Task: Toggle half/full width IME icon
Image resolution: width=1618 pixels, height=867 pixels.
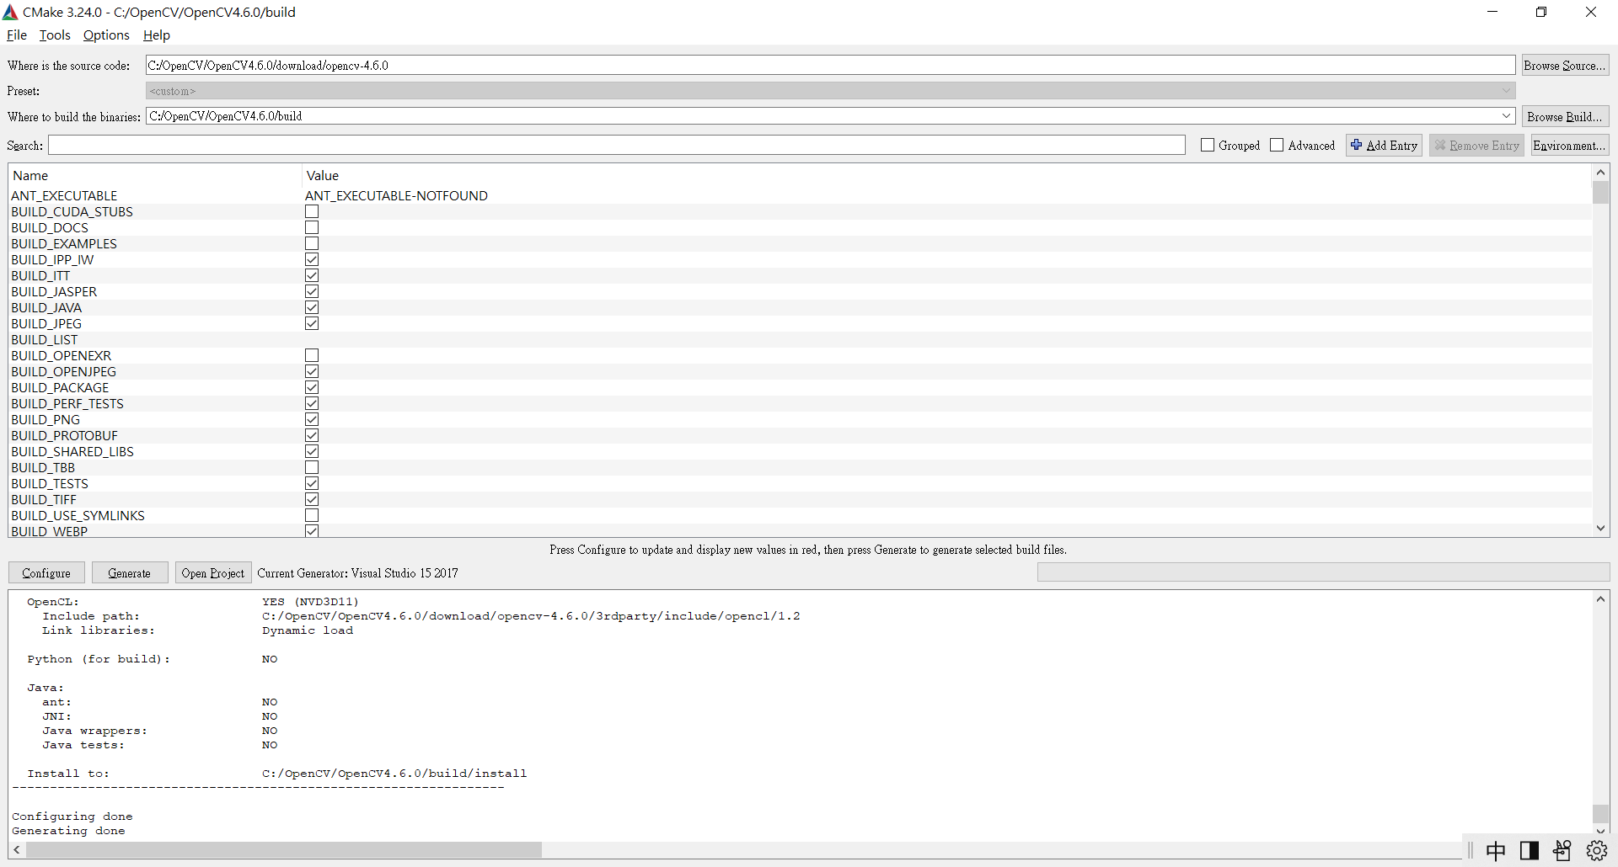Action: pos(1530,850)
